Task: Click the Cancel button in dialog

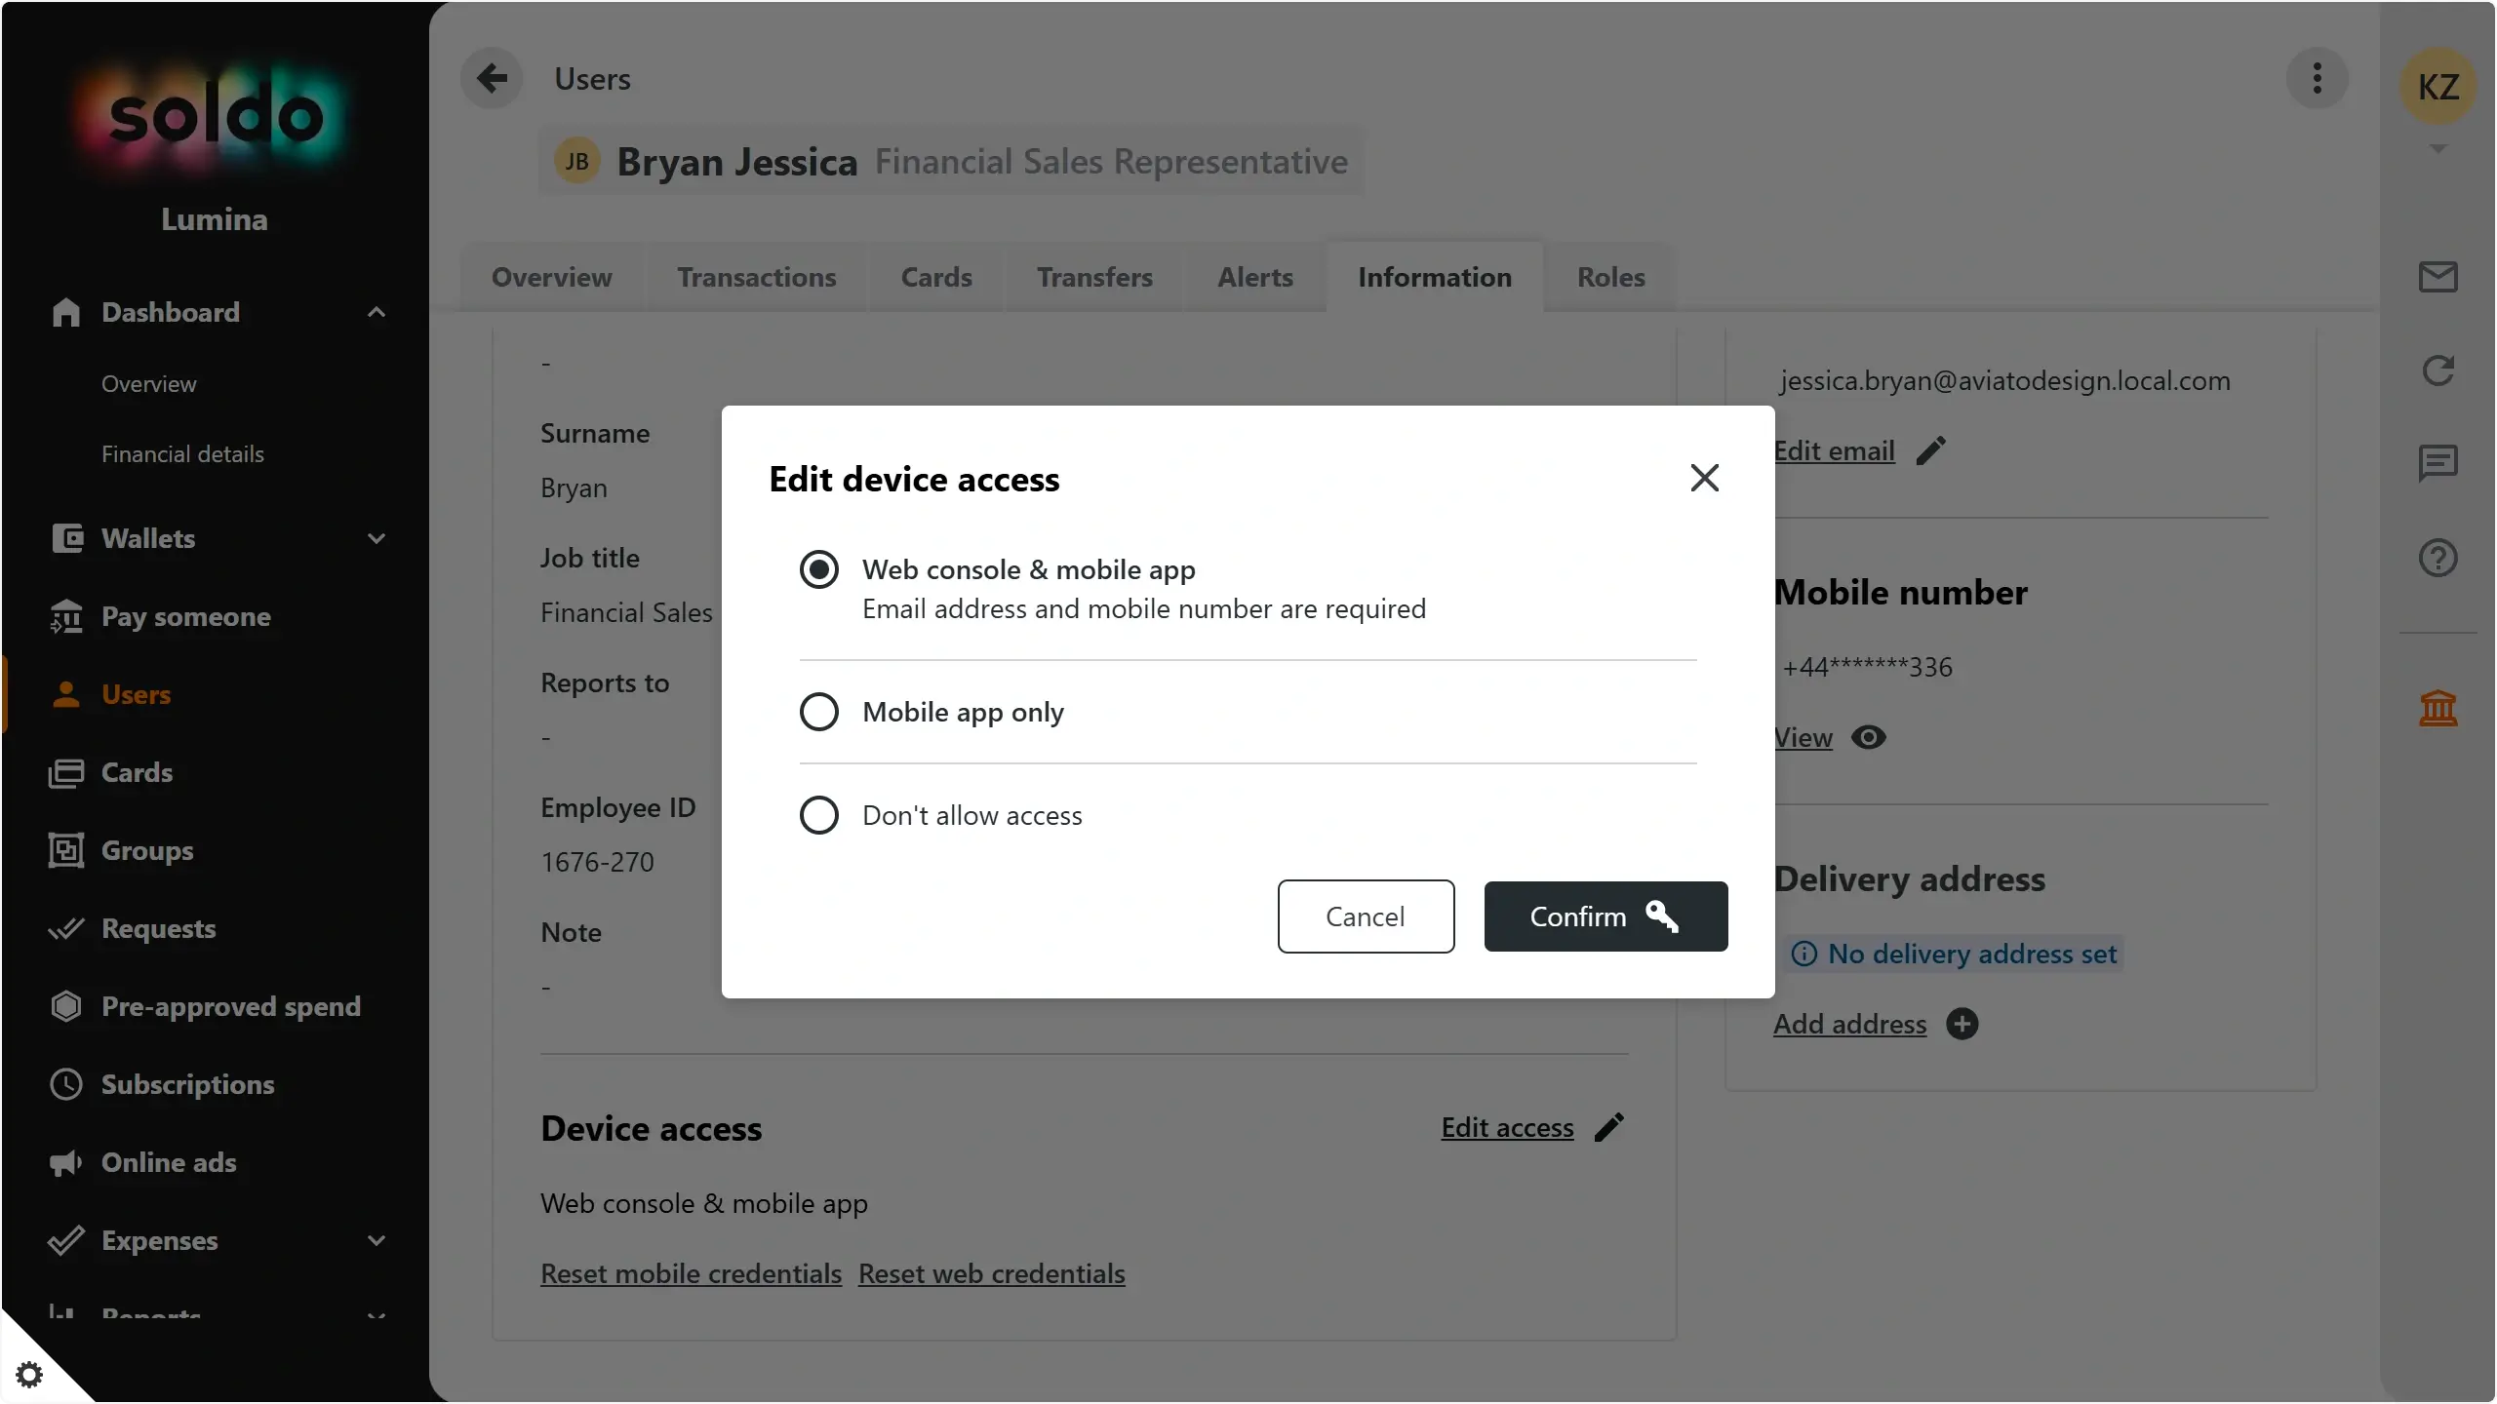Action: click(1366, 916)
